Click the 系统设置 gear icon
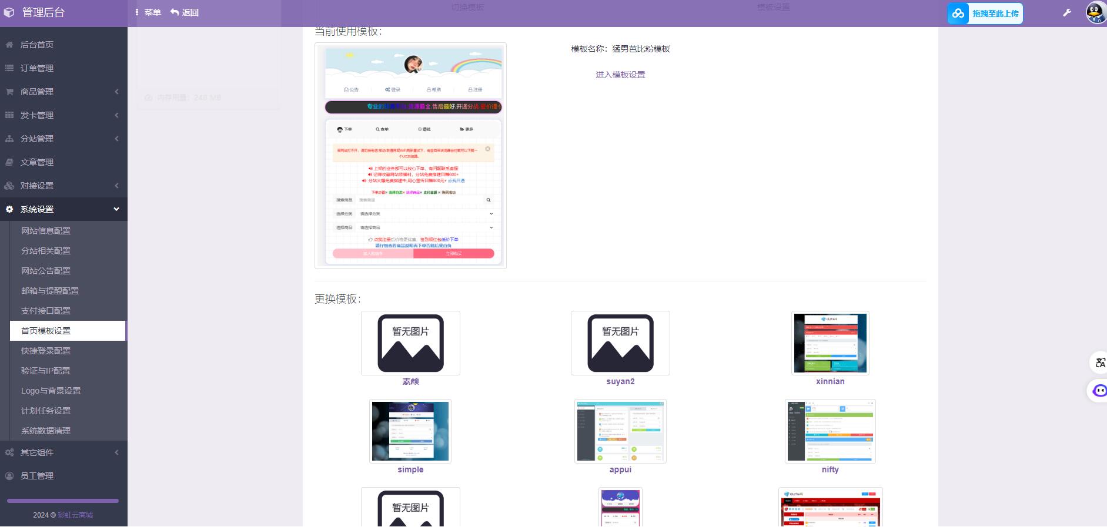This screenshot has width=1107, height=527. click(x=9, y=209)
